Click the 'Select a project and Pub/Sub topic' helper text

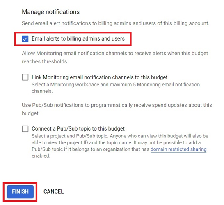click(120, 146)
